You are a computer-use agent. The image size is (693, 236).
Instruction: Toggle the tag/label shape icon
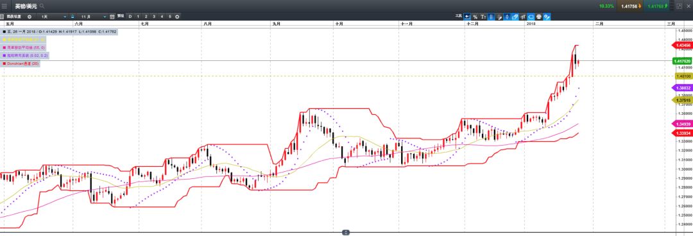(531, 17)
